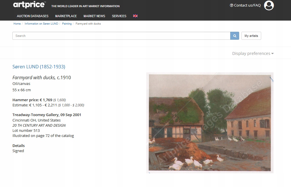Open the user account profile icon
Screen dimensions: 291x187
click(269, 5)
